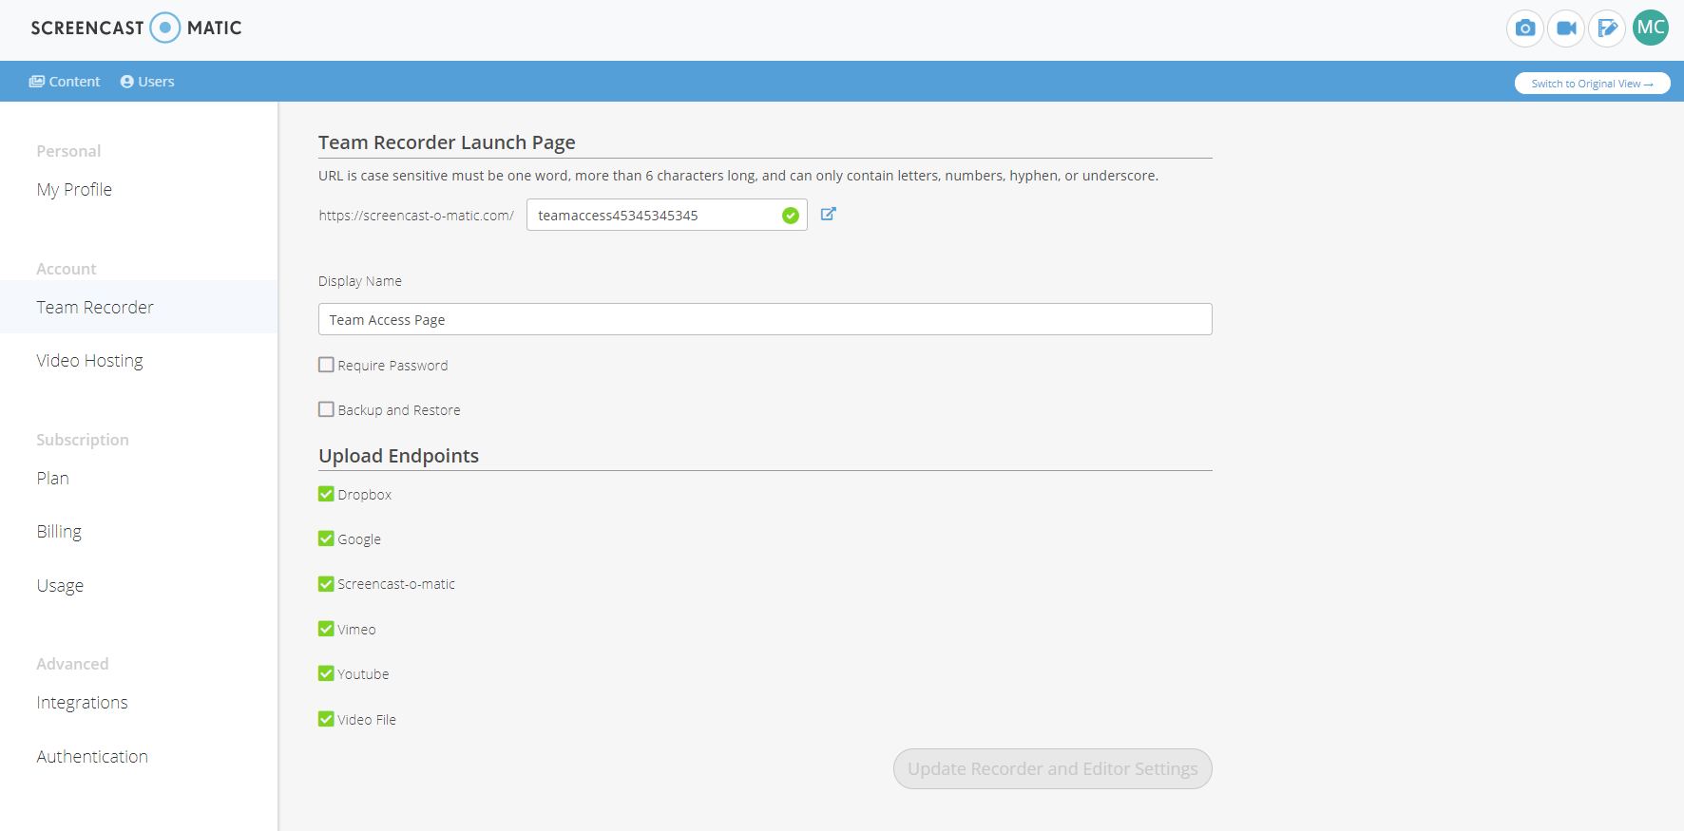
Task: Click the Team Recorder Launch Page heading
Action: 447,142
